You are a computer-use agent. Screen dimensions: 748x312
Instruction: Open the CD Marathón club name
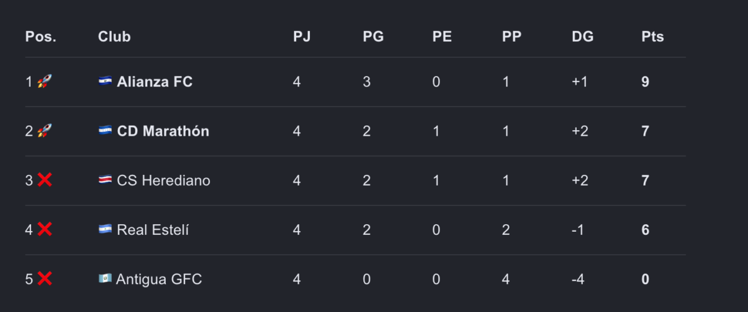tap(163, 131)
